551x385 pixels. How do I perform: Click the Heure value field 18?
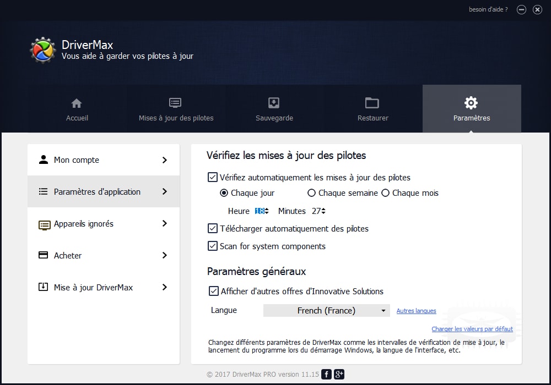pos(260,211)
